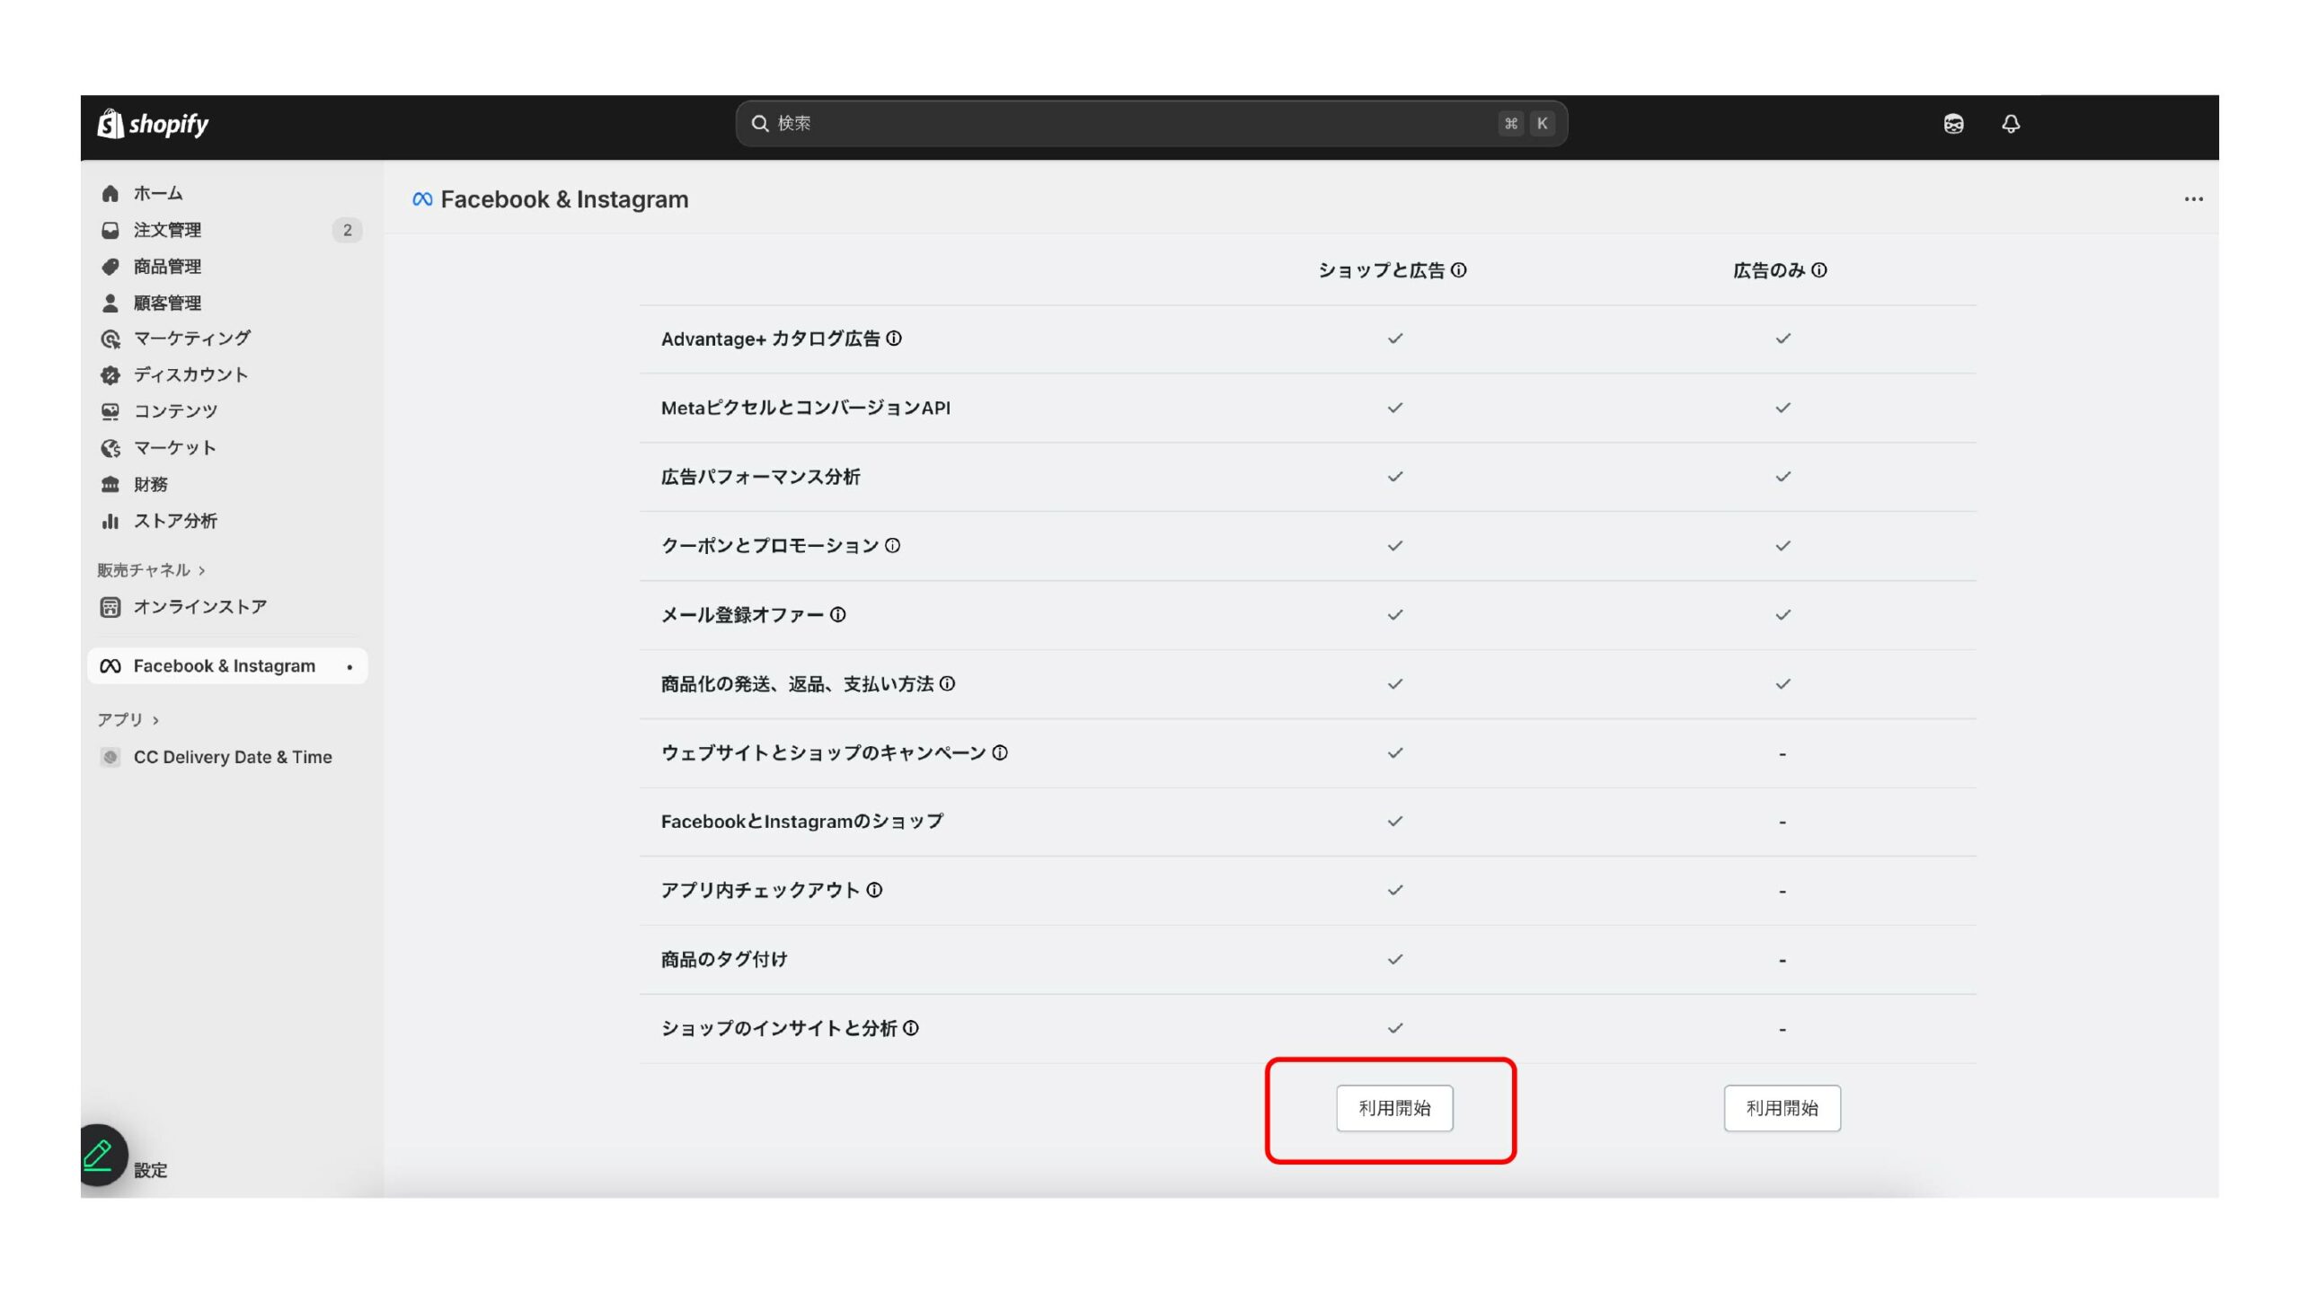Open ストア分析 analytics in sidebar
This screenshot has height=1293, width=2300.
point(175,521)
